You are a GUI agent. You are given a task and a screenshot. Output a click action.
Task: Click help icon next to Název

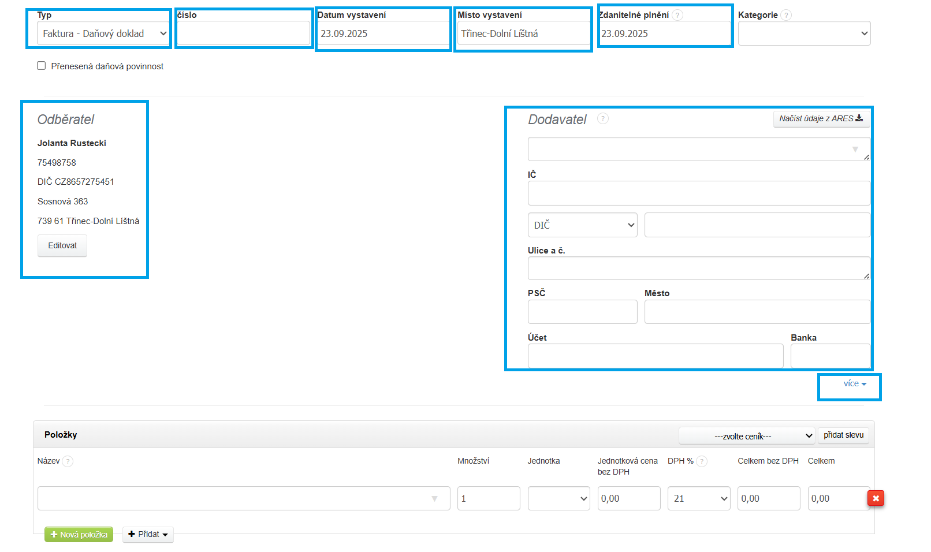[x=68, y=461]
